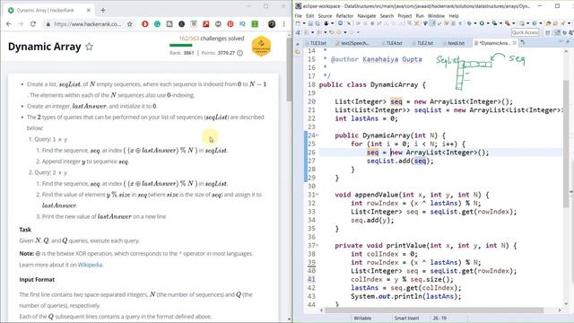Click Eclipse Coverage run icon
This screenshot has height=323, width=574.
(494, 23)
